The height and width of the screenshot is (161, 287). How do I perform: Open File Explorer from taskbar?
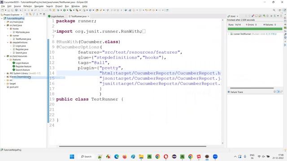tap(141, 157)
